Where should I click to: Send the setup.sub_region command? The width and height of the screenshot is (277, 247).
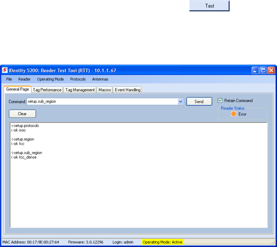click(x=199, y=102)
